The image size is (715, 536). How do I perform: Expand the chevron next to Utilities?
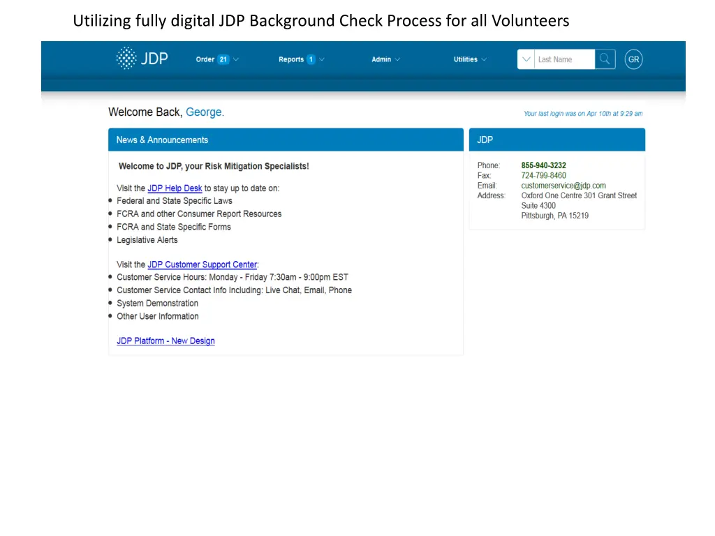click(x=485, y=59)
